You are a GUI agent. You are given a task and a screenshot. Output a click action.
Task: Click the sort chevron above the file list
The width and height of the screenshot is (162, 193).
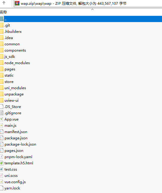pyautogui.click(x=92, y=9)
